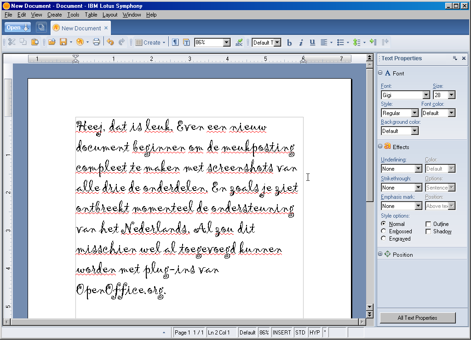
Task: Close the Text Properties panel
Action: pyautogui.click(x=464, y=58)
